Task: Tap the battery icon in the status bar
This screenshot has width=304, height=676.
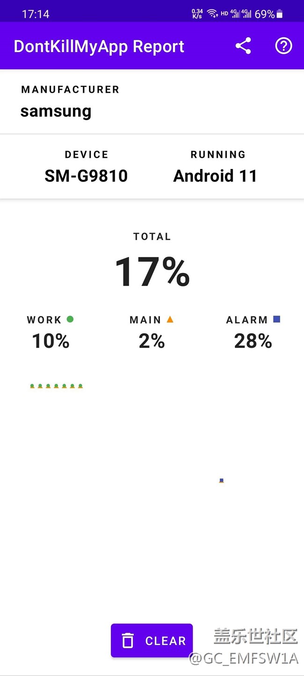Action: pos(280,14)
